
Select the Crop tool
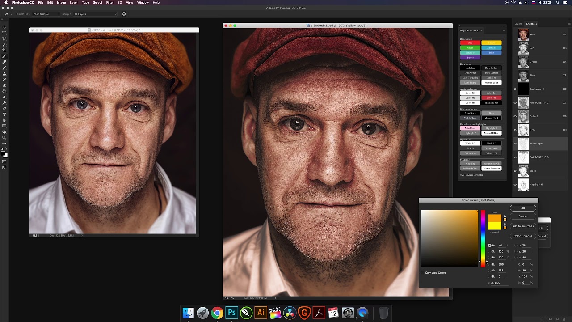tap(4, 50)
